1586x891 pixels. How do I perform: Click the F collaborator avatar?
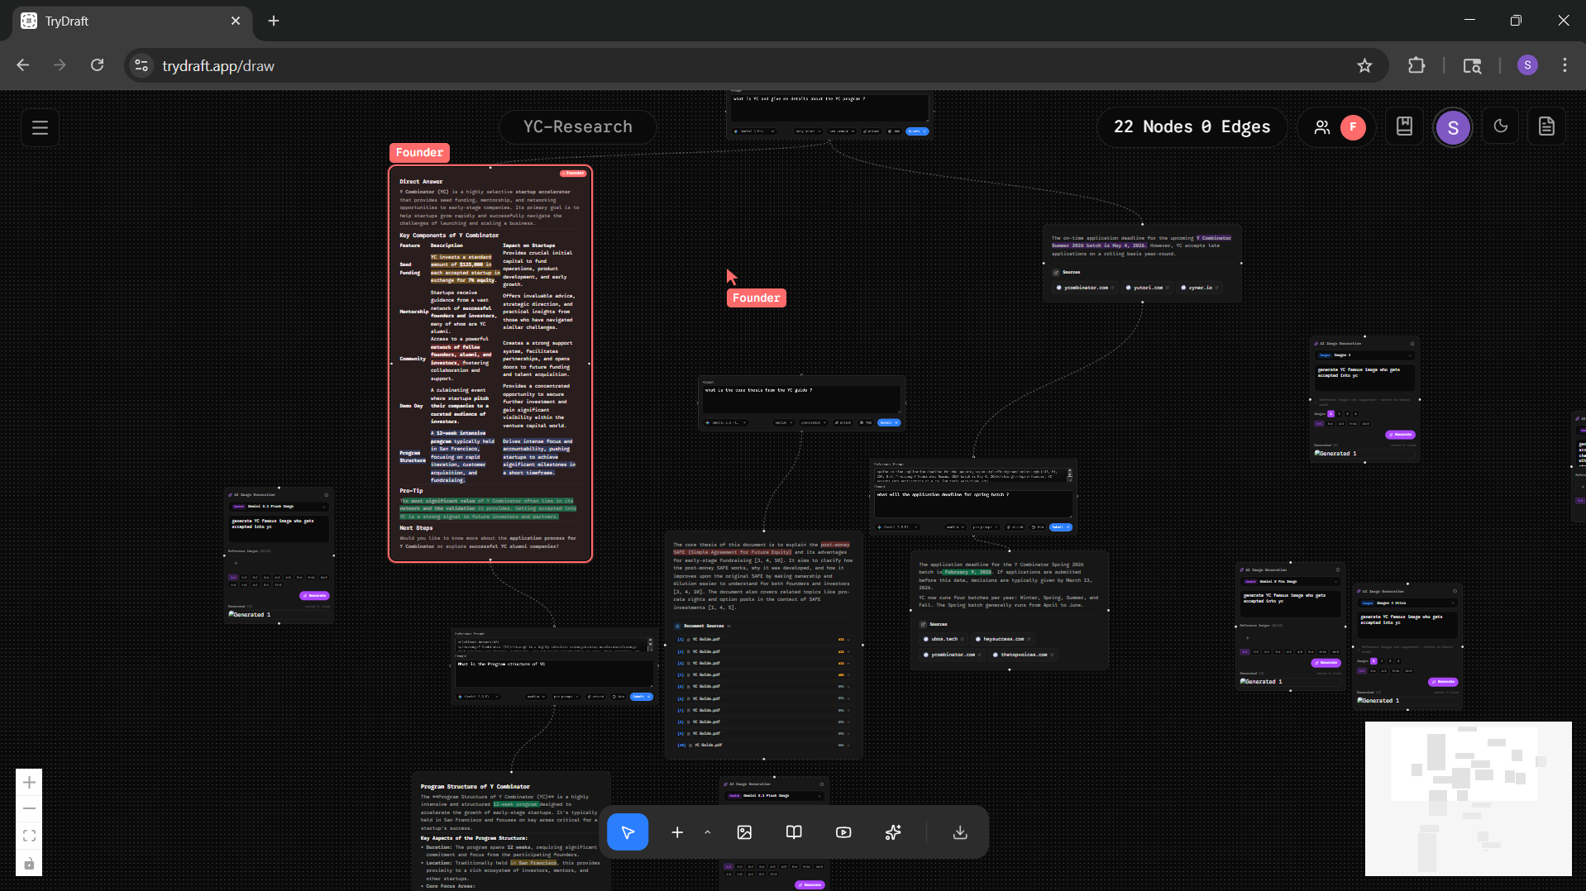coord(1353,127)
